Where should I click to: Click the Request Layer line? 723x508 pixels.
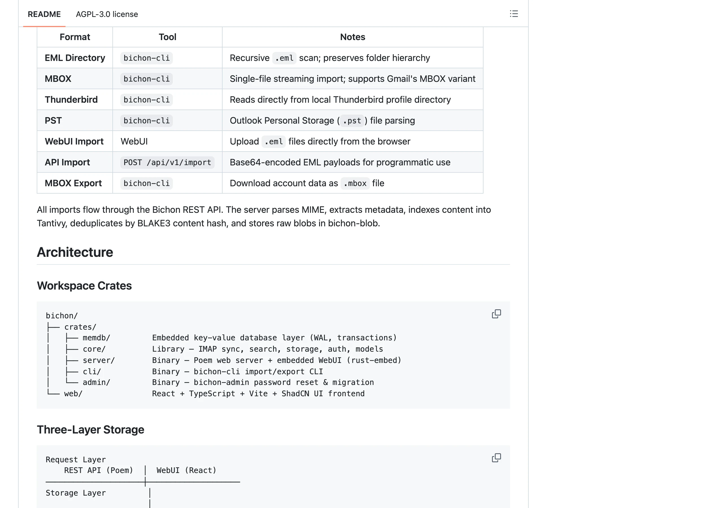(76, 459)
